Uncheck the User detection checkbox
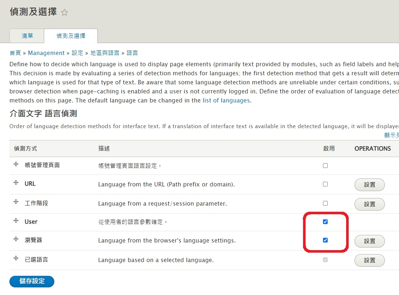 [325, 222]
